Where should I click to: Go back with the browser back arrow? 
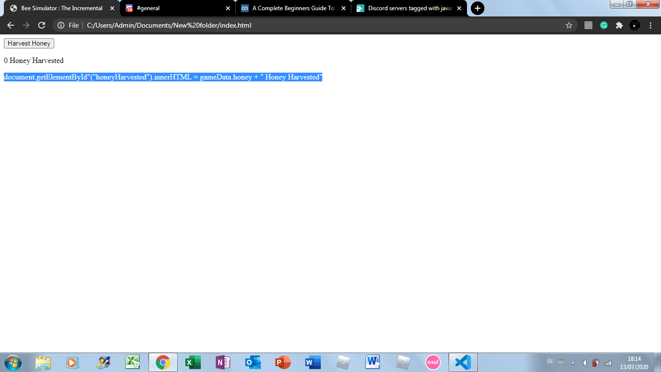[11, 25]
